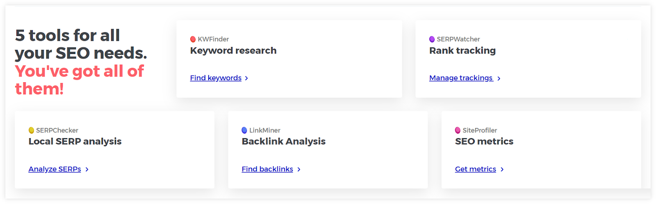The image size is (656, 204).
Task: Select the Local SERP analysis heading
Action: [75, 141]
